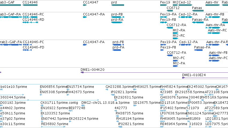Viewport: 228px width, 128px height.
Task: Select transcript Aats-thr-RB
Action: (x=213, y=17)
